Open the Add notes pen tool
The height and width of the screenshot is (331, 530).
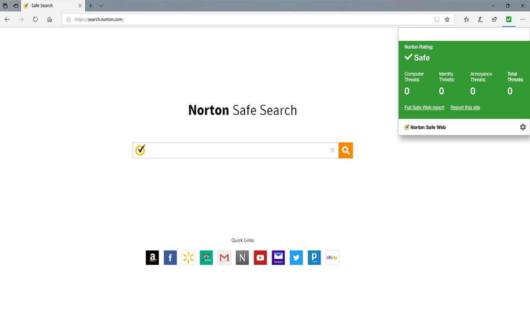tap(480, 19)
